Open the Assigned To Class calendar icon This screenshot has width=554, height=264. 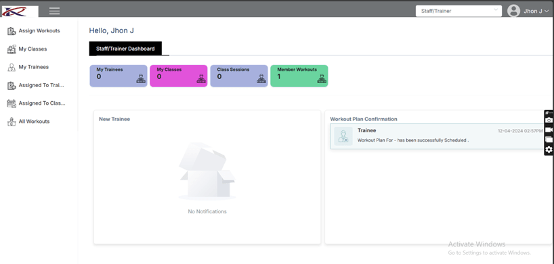(12, 103)
